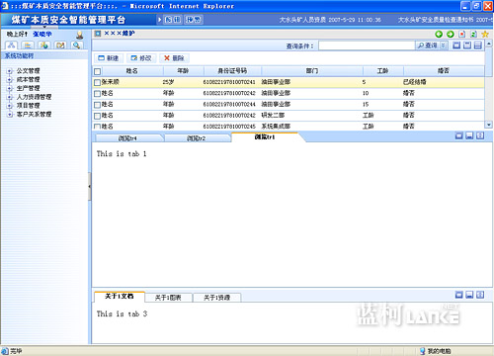Screen dimensions: 494x356
Task: Collapse the sidebar using the splitter handle
Action: click(x=90, y=186)
